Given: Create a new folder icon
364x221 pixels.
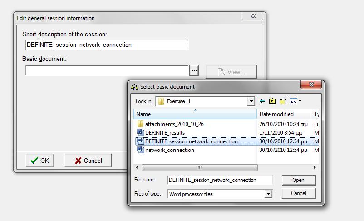Looking at the screenshot, I should pyautogui.click(x=283, y=101).
